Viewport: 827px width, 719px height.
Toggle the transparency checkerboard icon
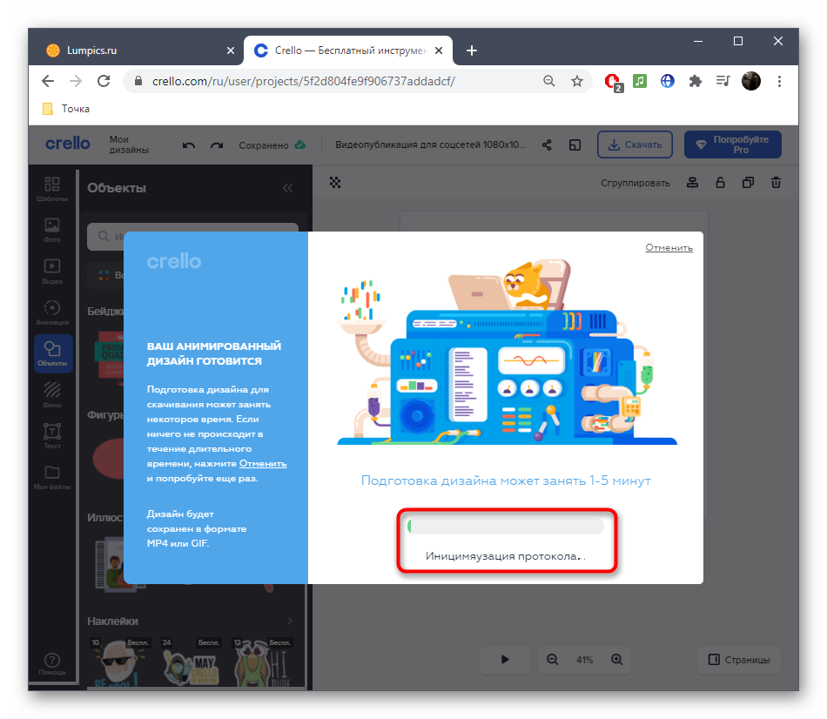click(x=335, y=183)
